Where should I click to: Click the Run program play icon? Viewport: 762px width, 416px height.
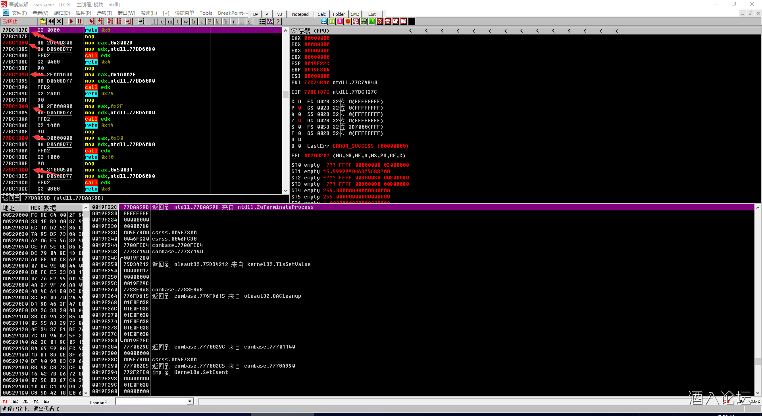71,21
